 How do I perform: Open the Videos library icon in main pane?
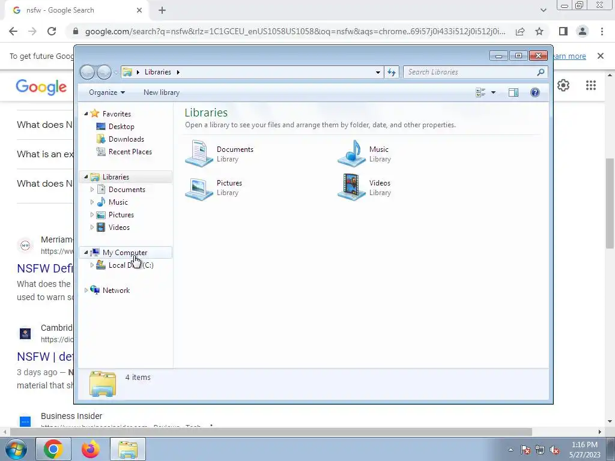(x=352, y=187)
